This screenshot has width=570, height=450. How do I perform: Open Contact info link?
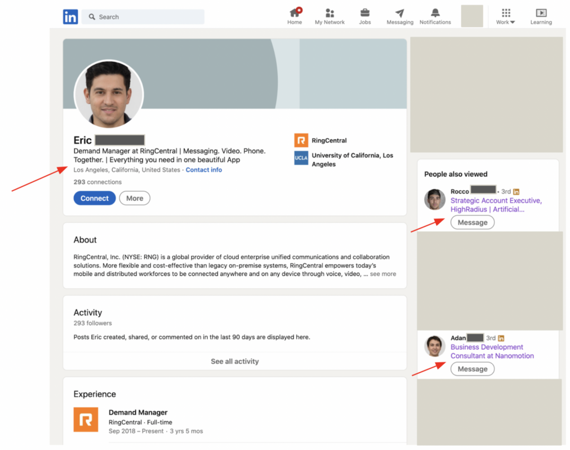click(204, 170)
